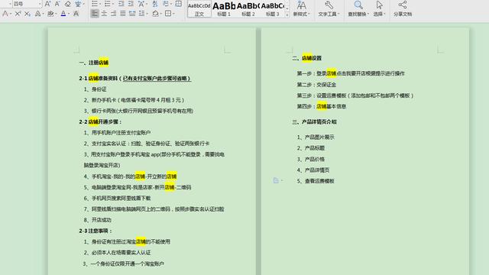Screen dimensions: 489x275
Task: Open the Chinese layout (A with arrows) tool
Action: (x=141, y=4)
